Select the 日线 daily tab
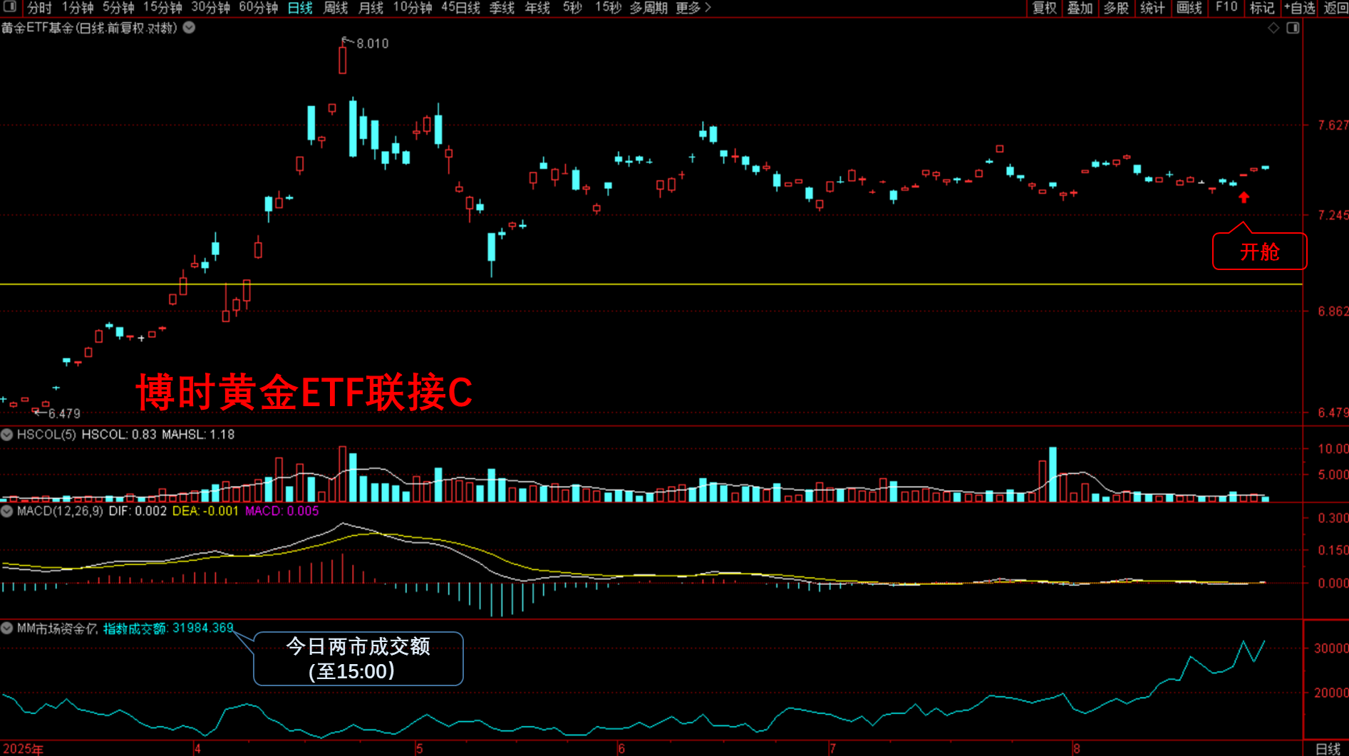This screenshot has height=756, width=1349. (300, 8)
